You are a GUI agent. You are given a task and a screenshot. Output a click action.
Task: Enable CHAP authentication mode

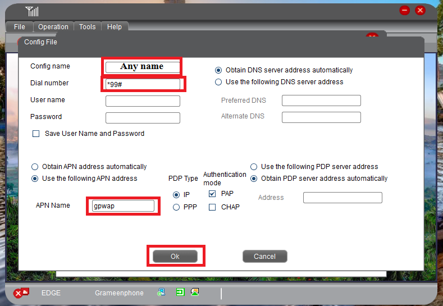tap(212, 207)
